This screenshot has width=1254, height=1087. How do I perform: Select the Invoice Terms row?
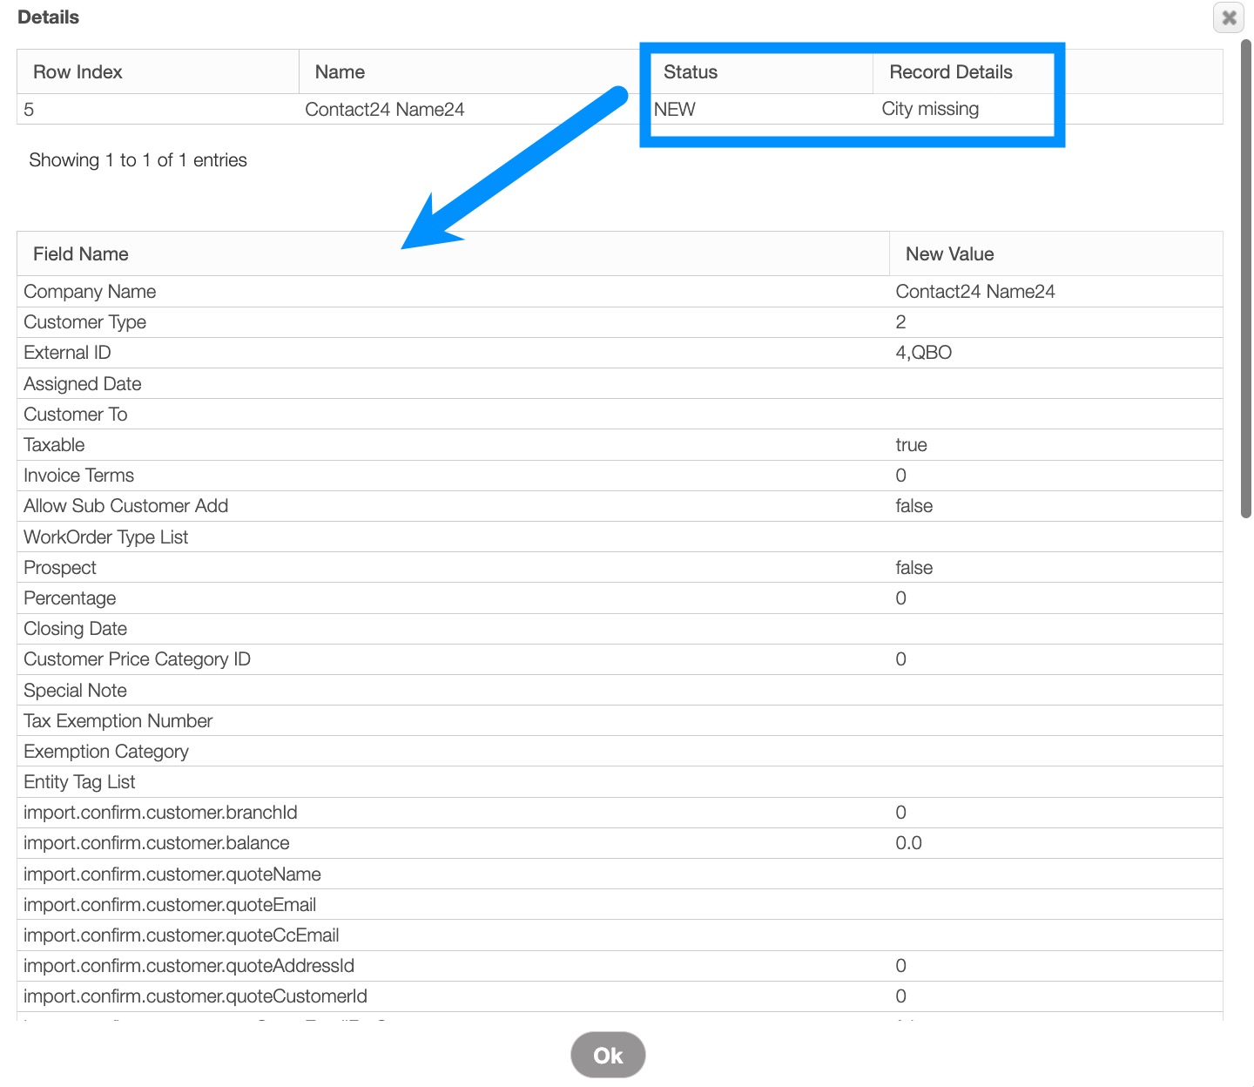[x=79, y=476]
